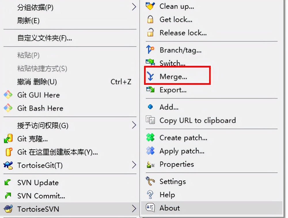Click the Get lock padlock icon
Screen dimensions: 288x218
click(150, 19)
